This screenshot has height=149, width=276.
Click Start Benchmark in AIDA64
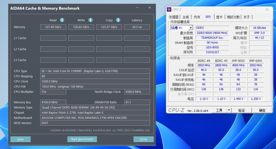click(x=82, y=139)
